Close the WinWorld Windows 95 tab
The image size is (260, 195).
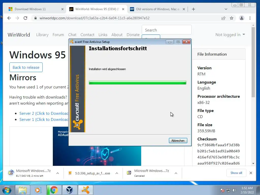pos(123,9)
